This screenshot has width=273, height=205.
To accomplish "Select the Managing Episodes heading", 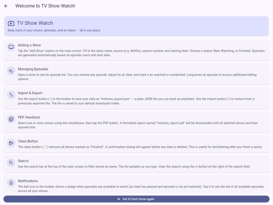I will (x=33, y=69).
